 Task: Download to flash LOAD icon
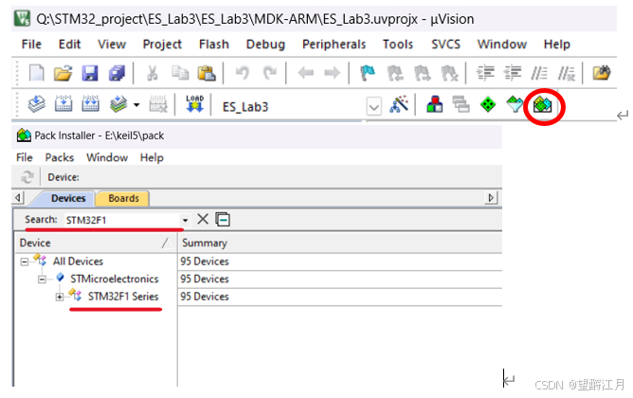click(x=194, y=104)
